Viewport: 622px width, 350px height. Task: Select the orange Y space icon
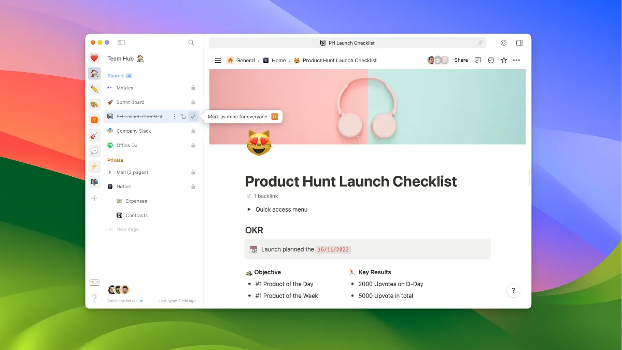(x=94, y=120)
